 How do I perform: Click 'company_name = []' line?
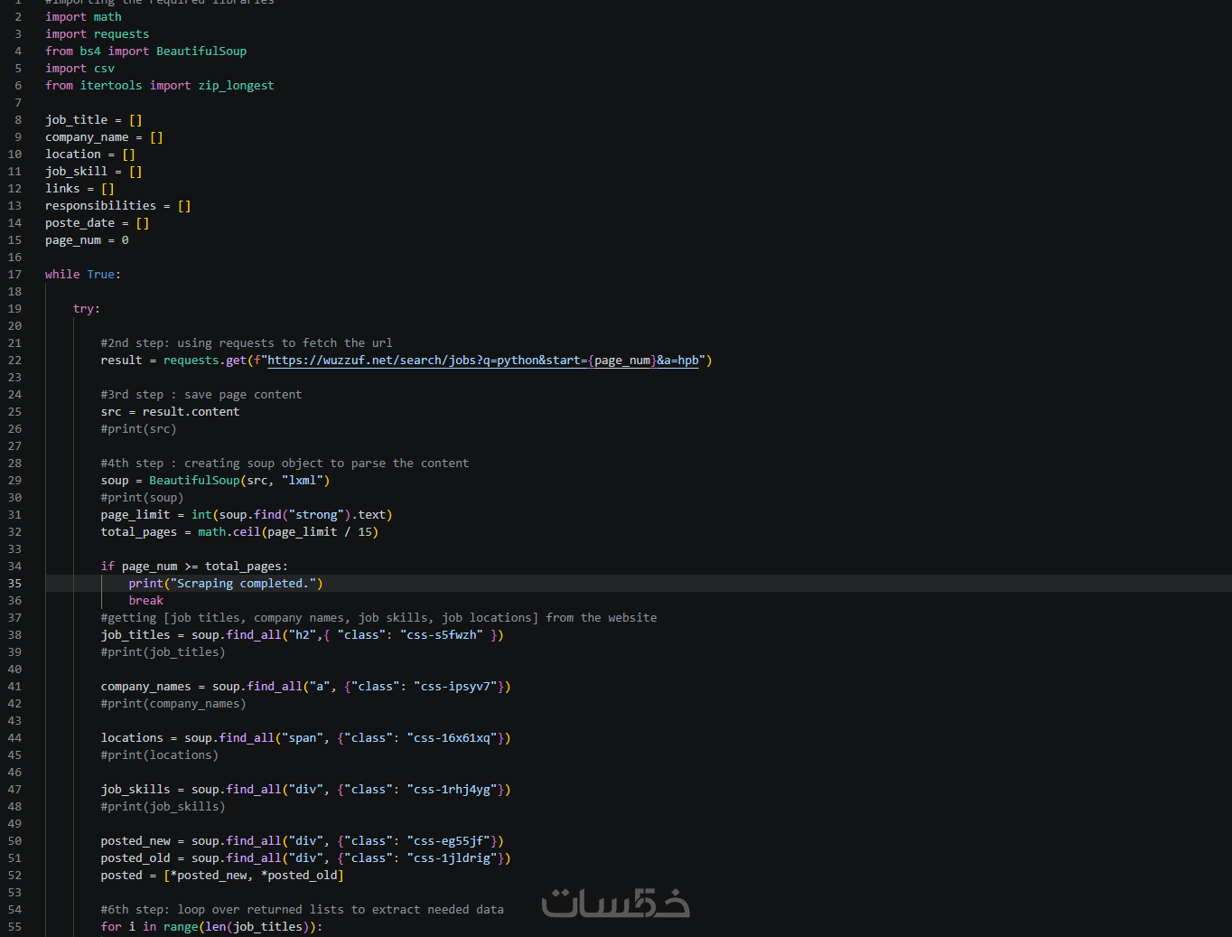pyautogui.click(x=104, y=137)
